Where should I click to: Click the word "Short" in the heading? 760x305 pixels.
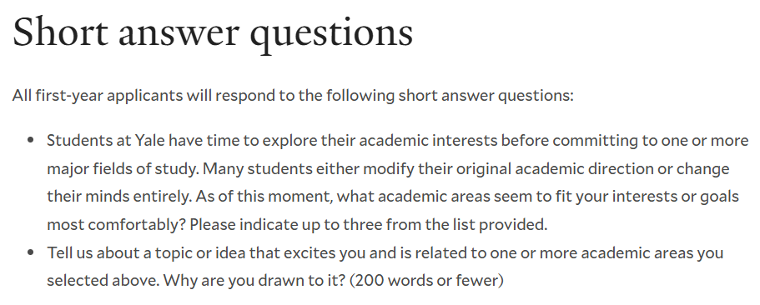pos(61,31)
